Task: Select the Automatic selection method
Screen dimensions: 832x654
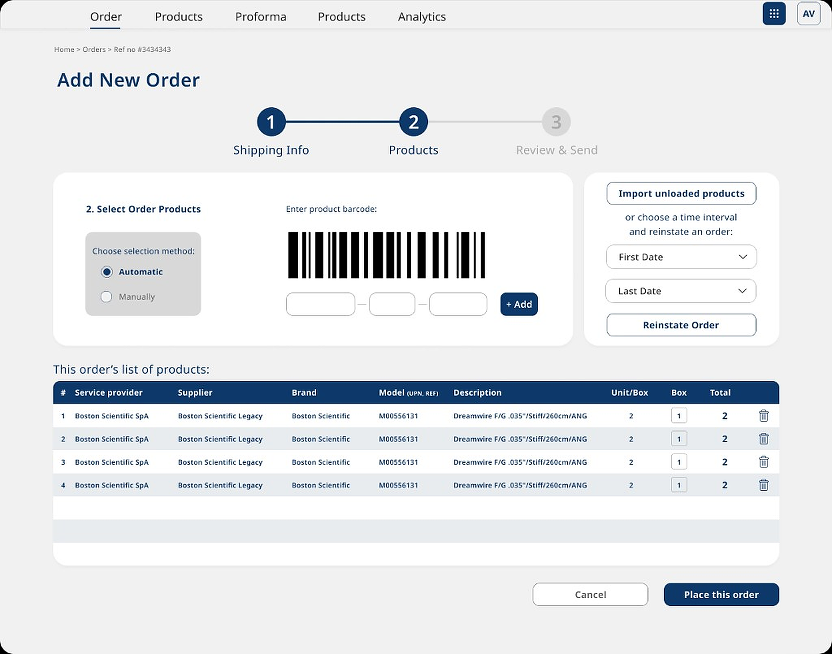Action: pos(107,272)
